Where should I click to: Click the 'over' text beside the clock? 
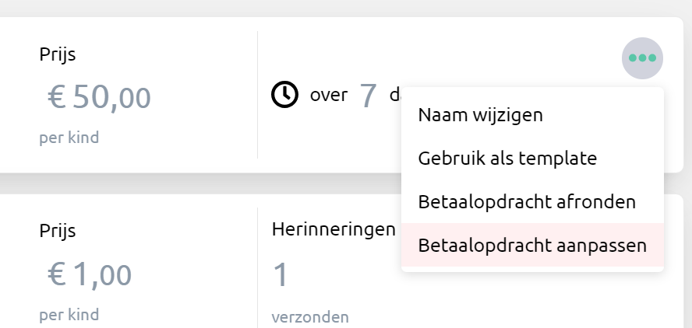coord(328,96)
